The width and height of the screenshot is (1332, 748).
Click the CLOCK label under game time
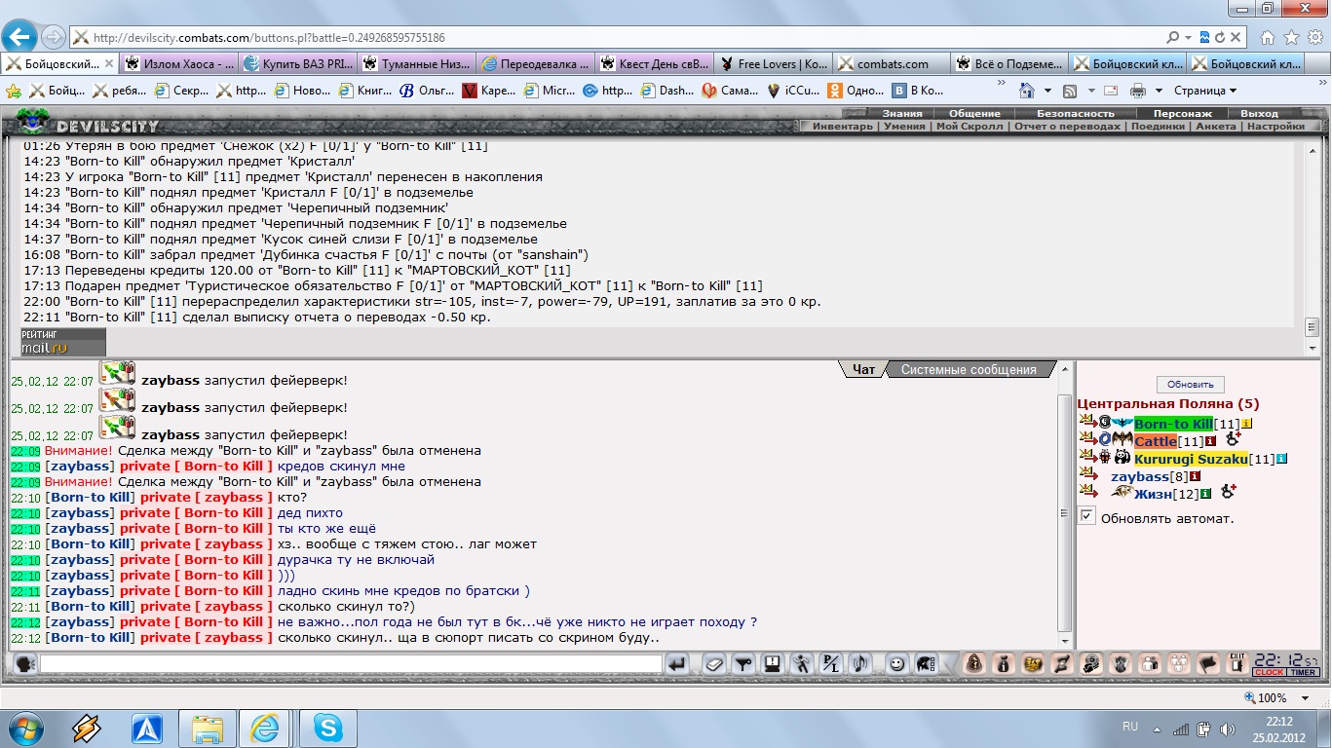pos(1270,672)
